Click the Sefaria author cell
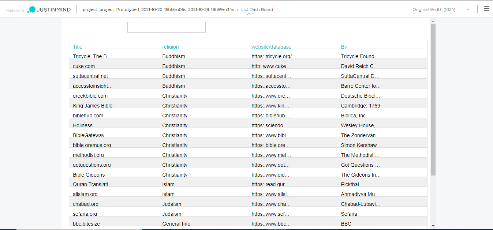Image resolution: width=493 pixels, height=230 pixels. pos(349,214)
